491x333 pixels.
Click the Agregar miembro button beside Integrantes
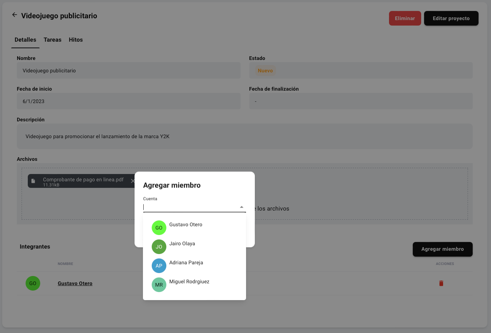[x=442, y=249]
